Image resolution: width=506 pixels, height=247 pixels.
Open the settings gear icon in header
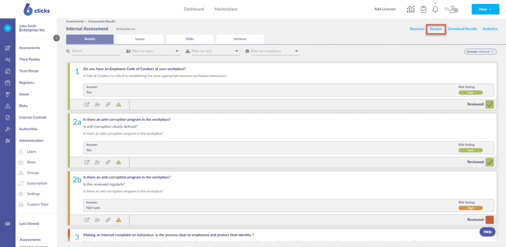pyautogui.click(x=451, y=9)
